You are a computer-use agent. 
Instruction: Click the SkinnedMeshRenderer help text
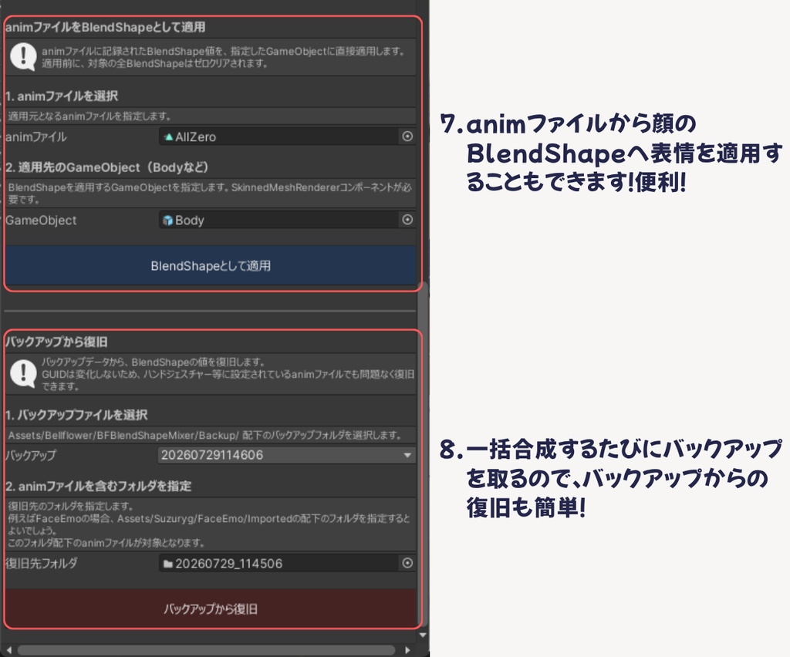(210, 194)
